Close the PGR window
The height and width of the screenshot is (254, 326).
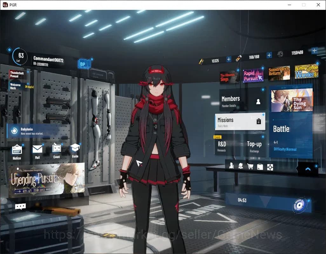318,5
